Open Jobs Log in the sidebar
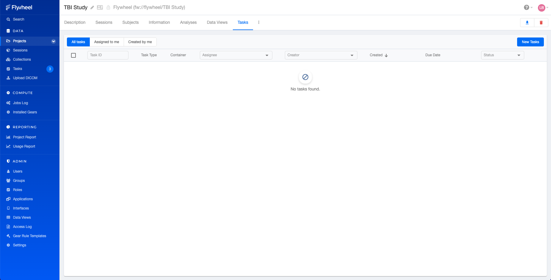Screen dimensions: 551x280 click(21, 103)
